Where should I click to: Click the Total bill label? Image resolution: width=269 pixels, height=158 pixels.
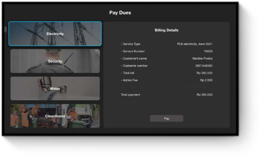coord(127,73)
